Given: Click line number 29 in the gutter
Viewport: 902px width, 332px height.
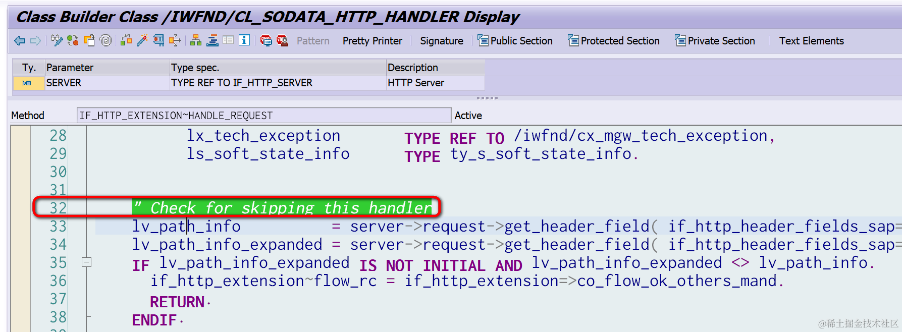Looking at the screenshot, I should point(58,153).
